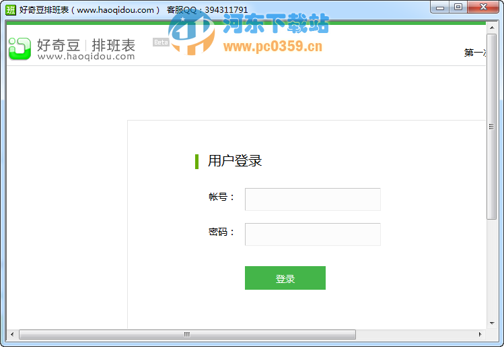
Task: Click the 密码： label
Action: (221, 232)
